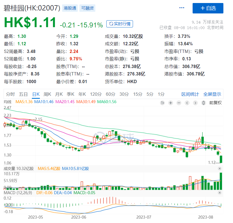
Task: Toggle candlestick style icon
Action: pyautogui.click(x=204, y=103)
